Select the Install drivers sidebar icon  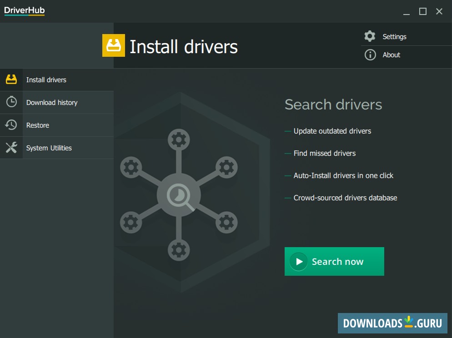(x=11, y=79)
